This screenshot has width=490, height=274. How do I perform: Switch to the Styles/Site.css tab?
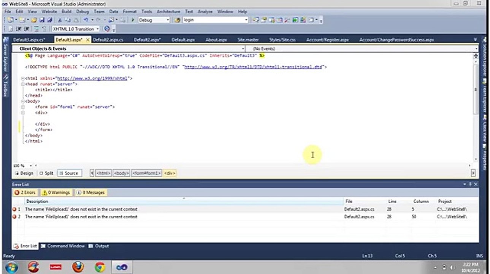click(282, 40)
